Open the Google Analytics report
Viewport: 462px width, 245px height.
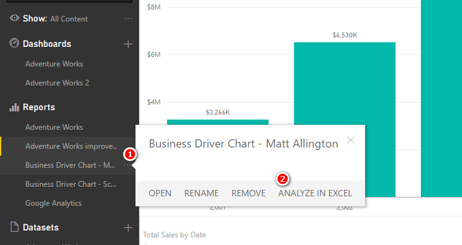click(x=53, y=203)
